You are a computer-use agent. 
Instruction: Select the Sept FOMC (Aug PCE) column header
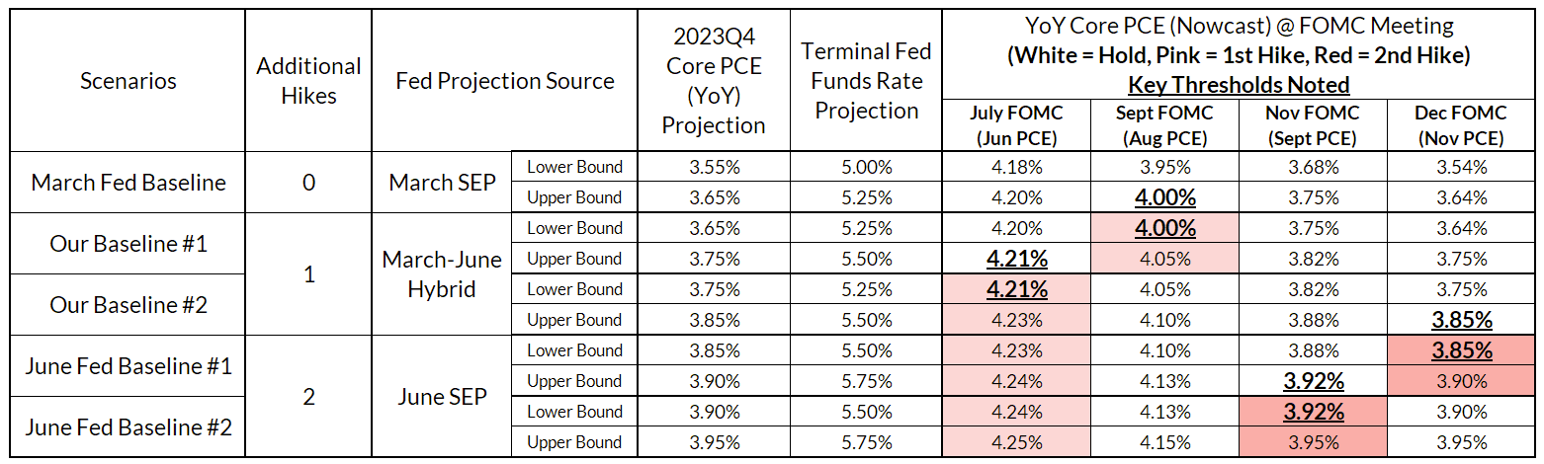tap(1164, 125)
